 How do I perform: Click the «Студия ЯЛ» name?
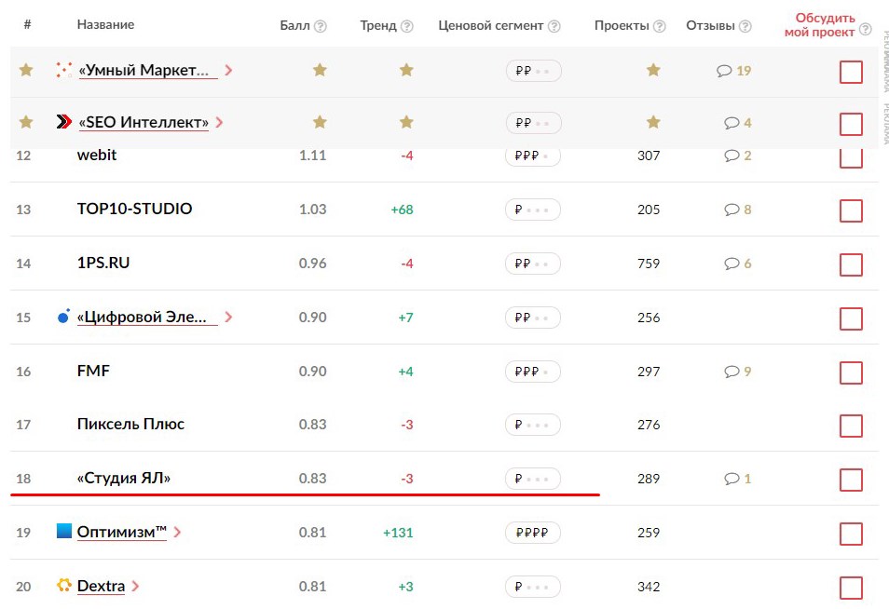[x=124, y=478]
